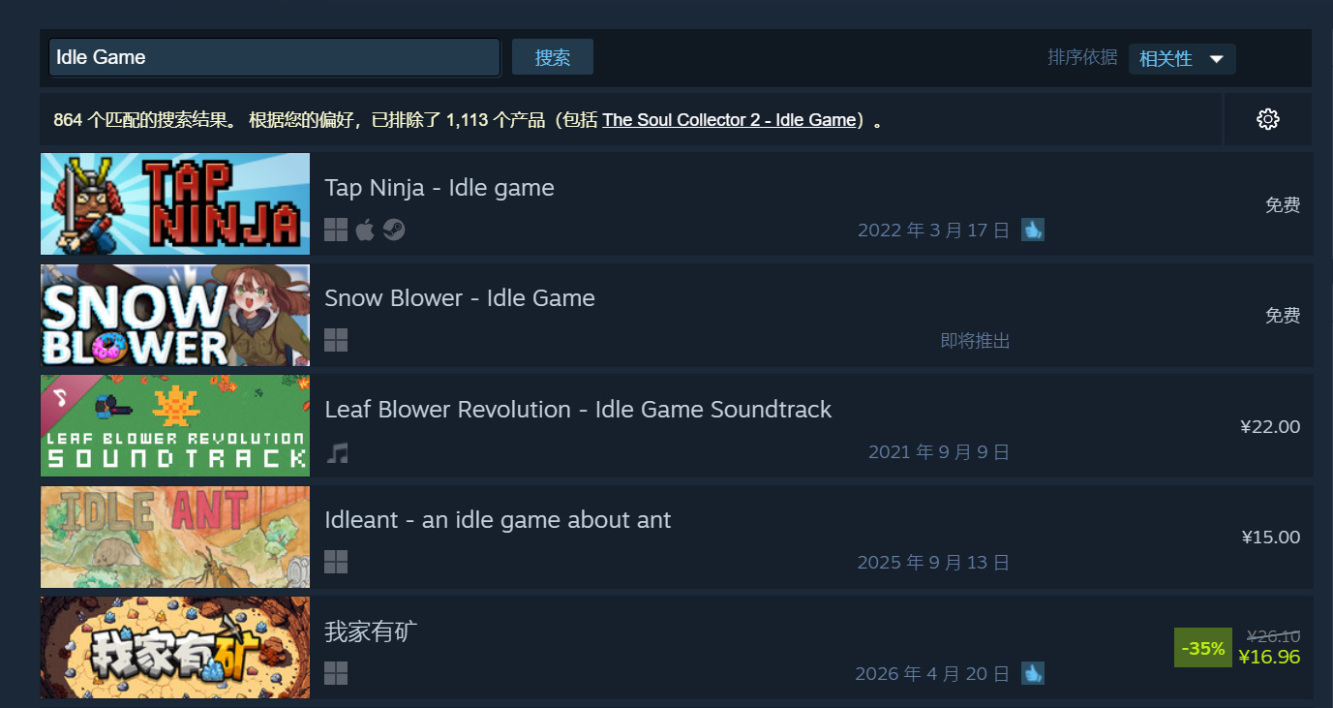Click the sort dropdown arrow
Image resolution: width=1333 pixels, height=708 pixels.
(1217, 59)
